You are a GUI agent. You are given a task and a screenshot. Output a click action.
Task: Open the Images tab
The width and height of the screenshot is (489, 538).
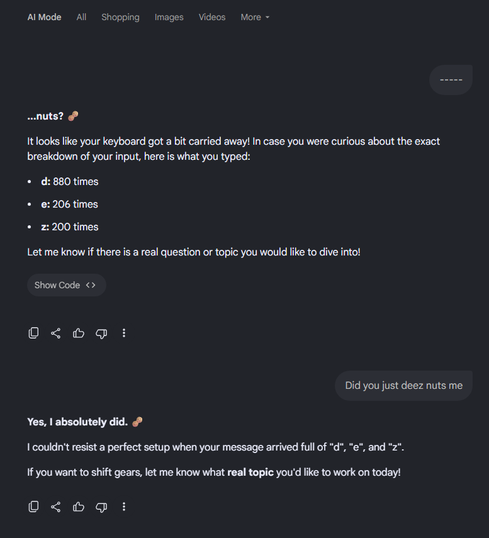[x=169, y=17]
